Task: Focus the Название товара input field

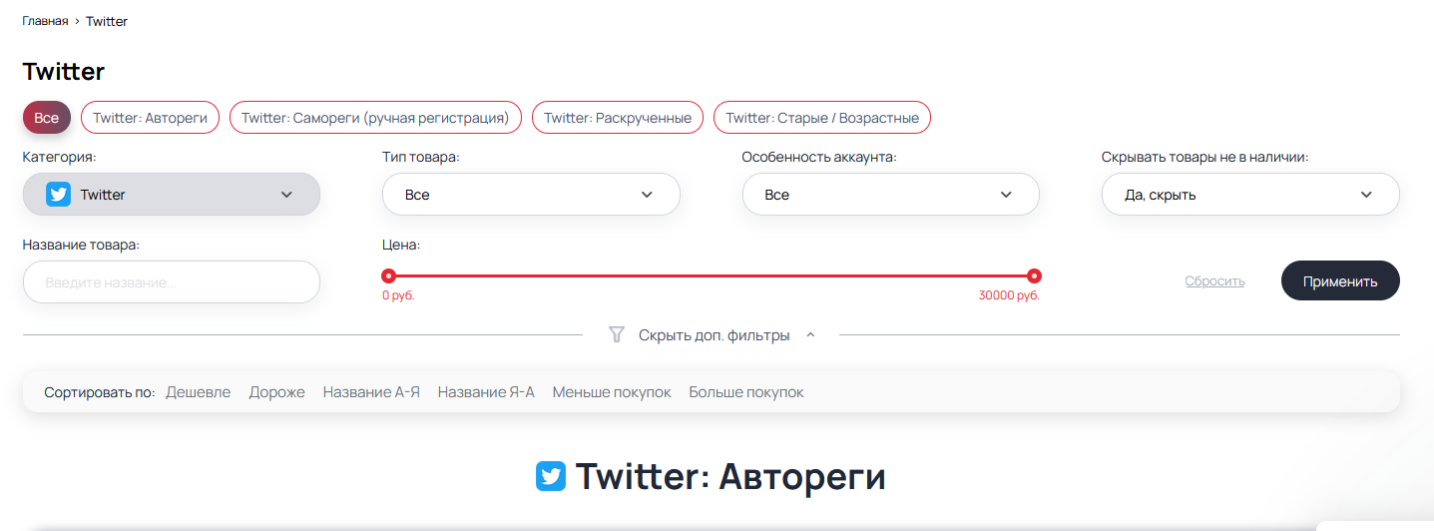Action: pyautogui.click(x=172, y=282)
